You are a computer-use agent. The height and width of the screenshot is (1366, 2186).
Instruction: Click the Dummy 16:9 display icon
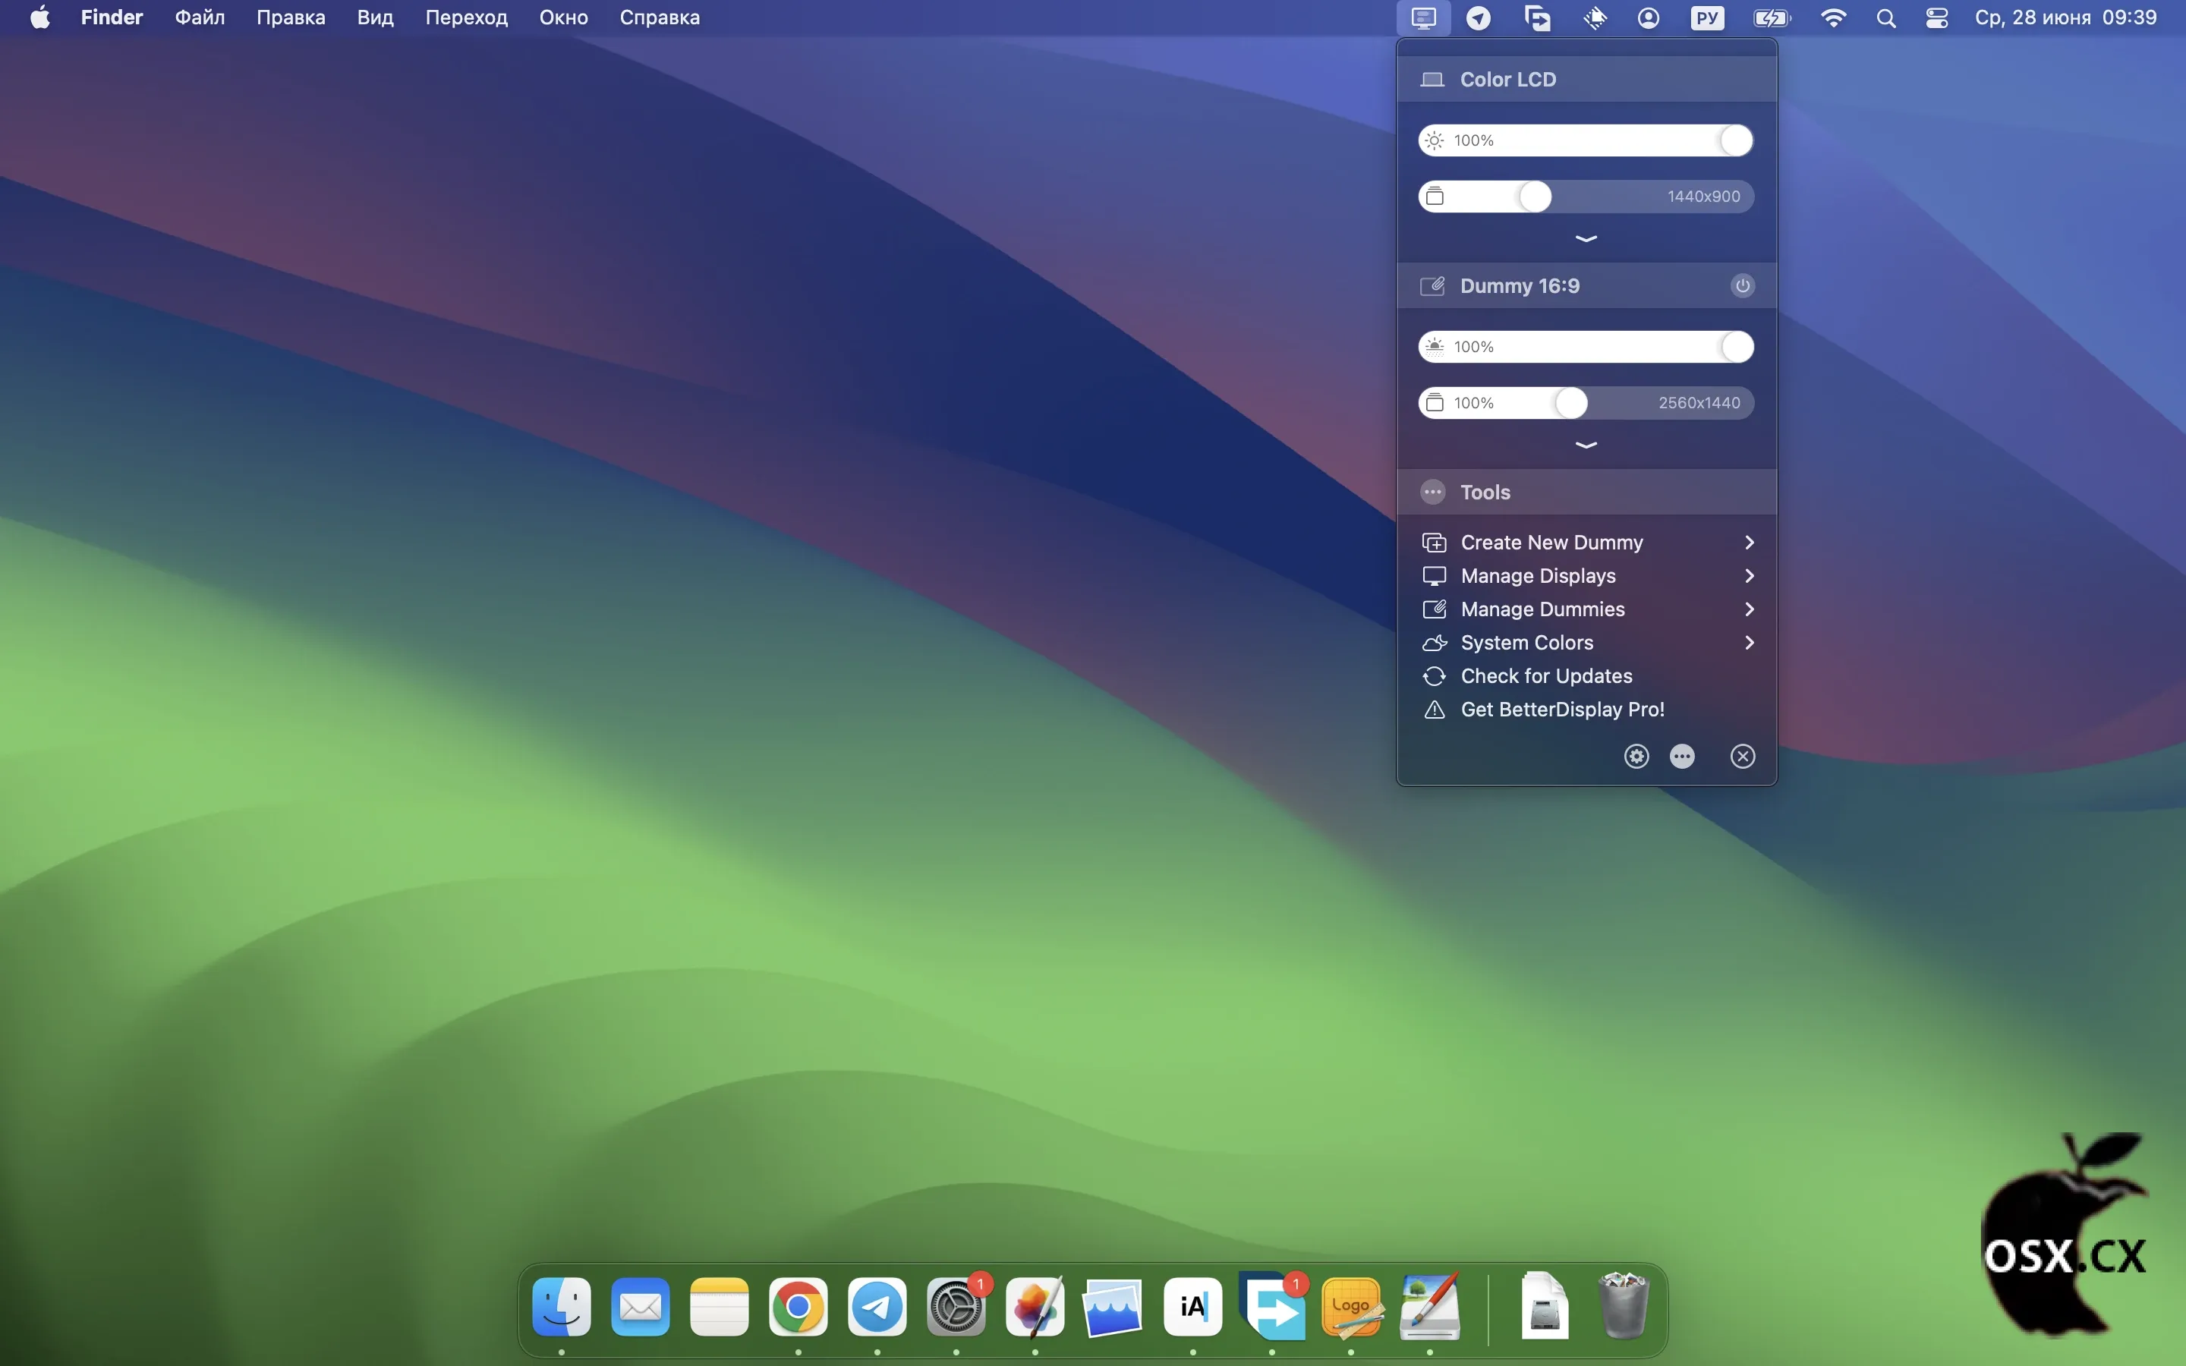point(1432,286)
